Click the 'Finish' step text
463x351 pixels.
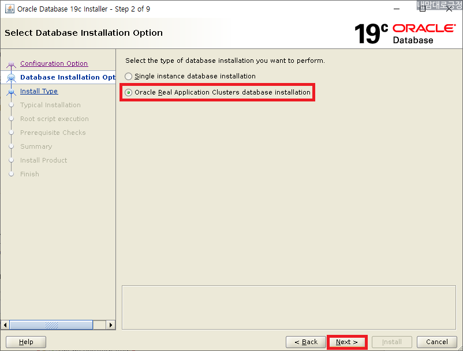click(29, 174)
